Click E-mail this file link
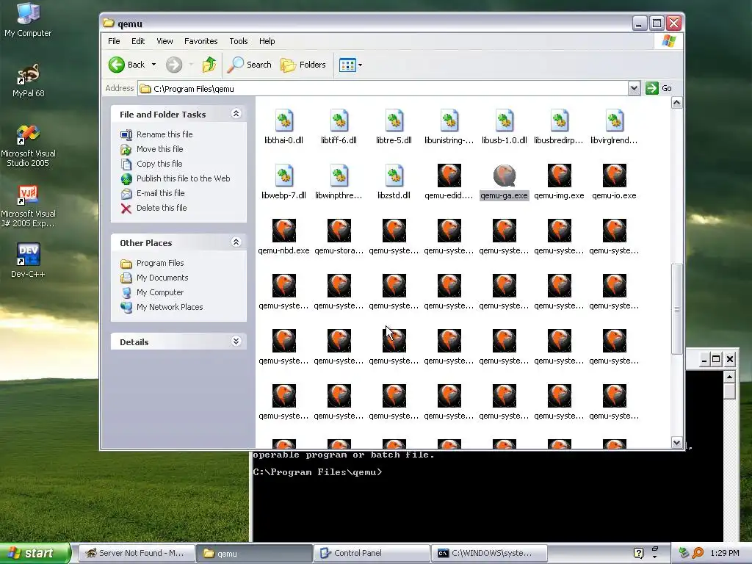The width and height of the screenshot is (752, 564). pos(161,193)
